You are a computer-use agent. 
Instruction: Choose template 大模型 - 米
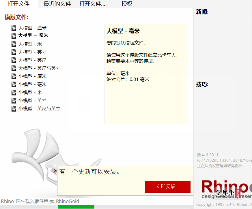click(30, 44)
